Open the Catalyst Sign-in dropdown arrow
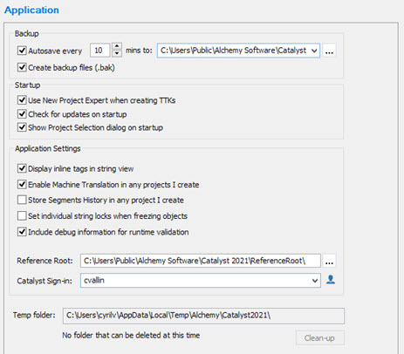404x354 pixels. click(x=315, y=281)
